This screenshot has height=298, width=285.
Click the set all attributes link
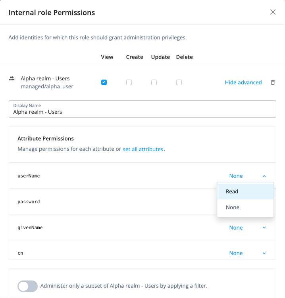pyautogui.click(x=143, y=149)
